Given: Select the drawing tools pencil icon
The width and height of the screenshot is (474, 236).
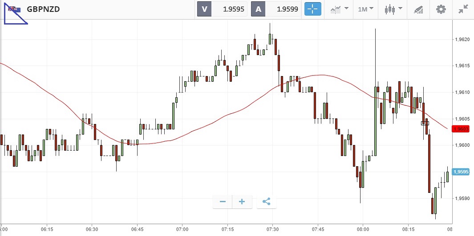Looking at the screenshot, I should pos(418,9).
